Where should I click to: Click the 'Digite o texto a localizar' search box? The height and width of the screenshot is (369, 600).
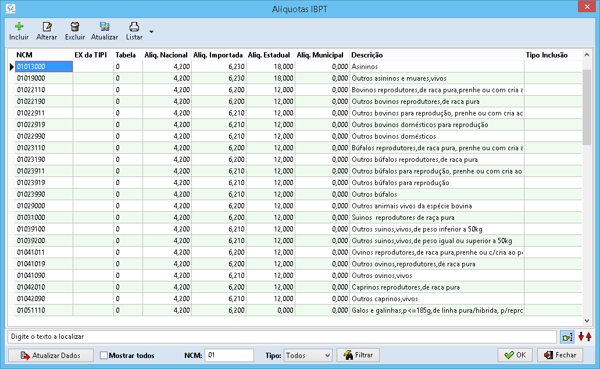[282, 337]
